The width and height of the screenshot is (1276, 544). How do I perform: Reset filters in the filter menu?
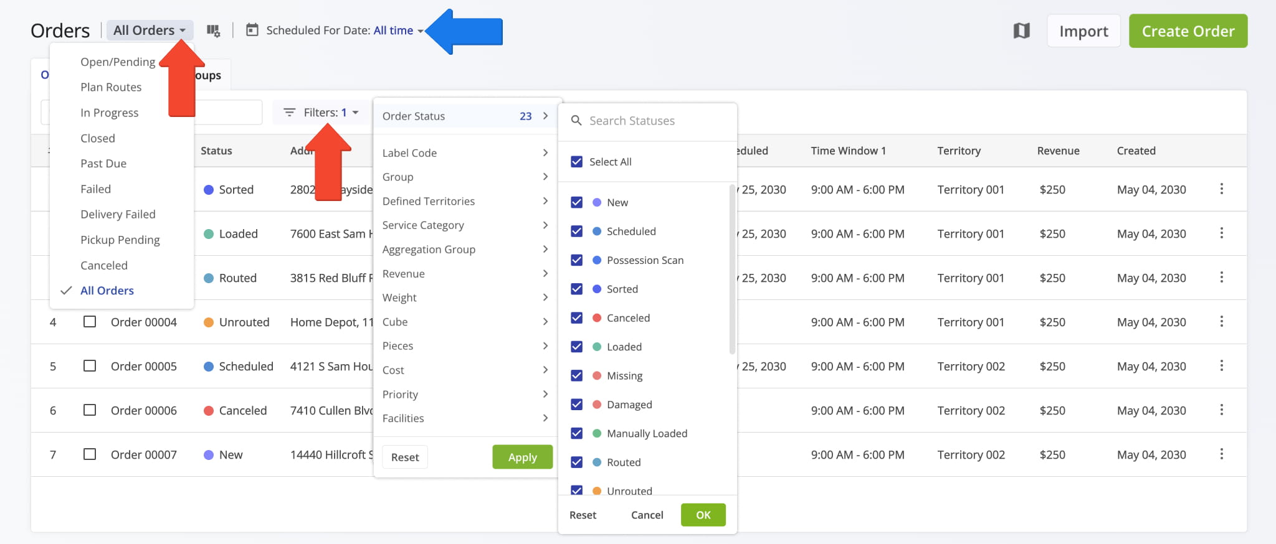[x=405, y=457]
